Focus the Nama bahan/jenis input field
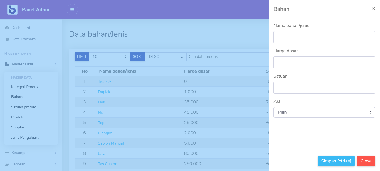Image resolution: width=380 pixels, height=171 pixels. [x=324, y=37]
